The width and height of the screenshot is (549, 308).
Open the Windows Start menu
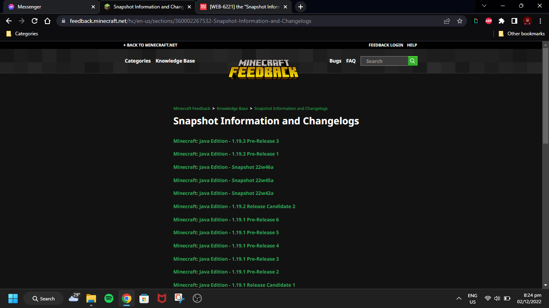coord(13,298)
